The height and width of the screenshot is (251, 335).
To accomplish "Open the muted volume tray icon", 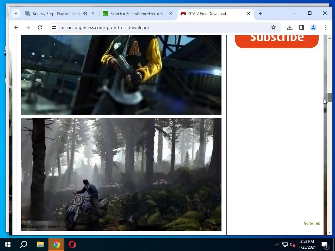I will pos(292,244).
